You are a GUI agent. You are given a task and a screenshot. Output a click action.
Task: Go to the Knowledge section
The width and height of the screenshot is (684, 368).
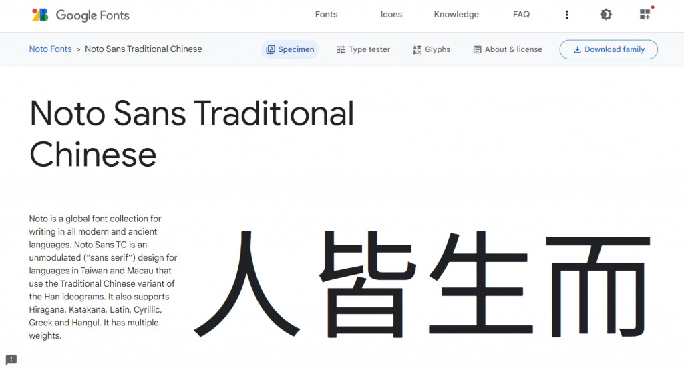456,15
